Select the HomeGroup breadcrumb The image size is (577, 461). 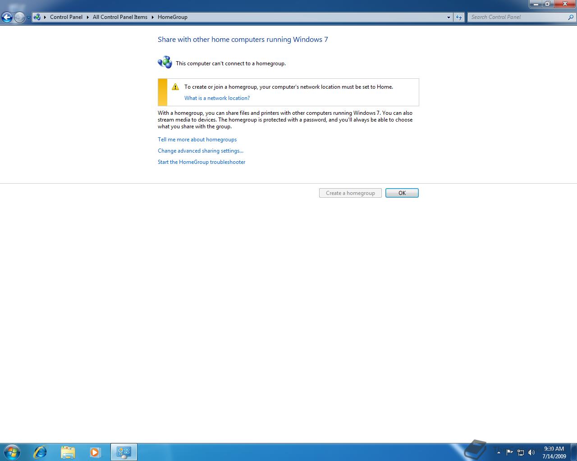point(173,17)
